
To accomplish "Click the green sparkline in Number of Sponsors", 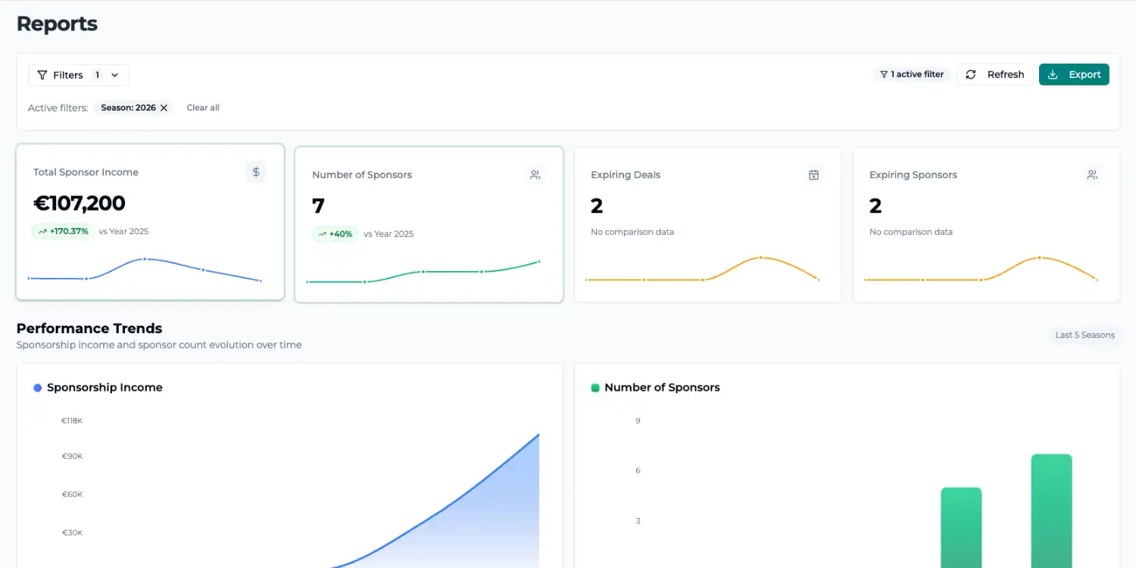I will coord(423,272).
